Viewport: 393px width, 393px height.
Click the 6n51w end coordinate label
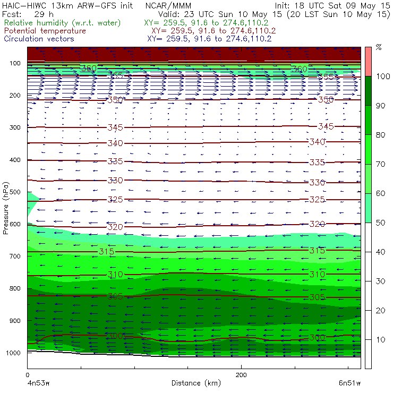click(349, 383)
